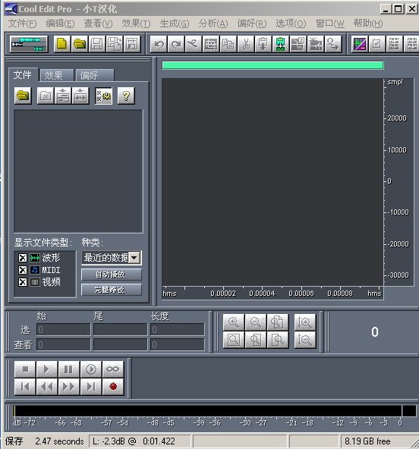This screenshot has width=419, height=449.
Task: Jump to end of file
Action: pos(91,387)
